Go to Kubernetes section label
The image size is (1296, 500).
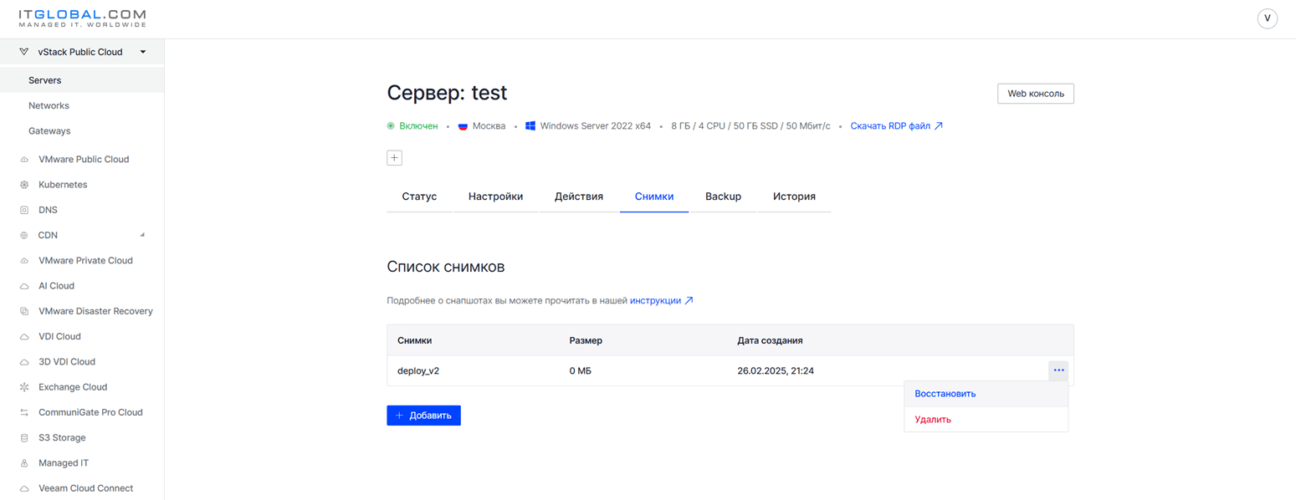tap(63, 185)
